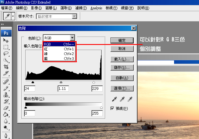
Task: Click input shadow field showing 24
Action: pyautogui.click(x=30, y=88)
